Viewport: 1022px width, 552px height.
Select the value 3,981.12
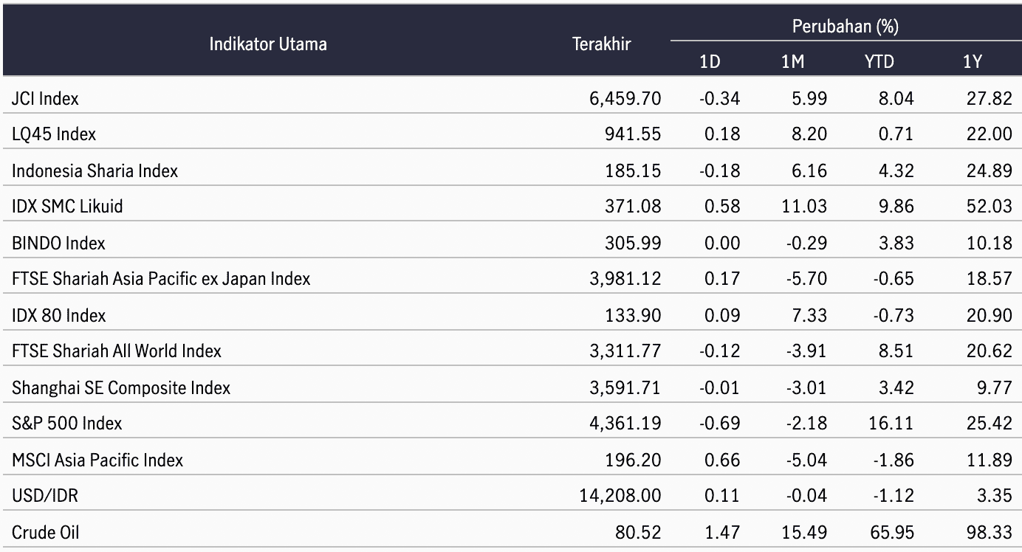pos(626,279)
